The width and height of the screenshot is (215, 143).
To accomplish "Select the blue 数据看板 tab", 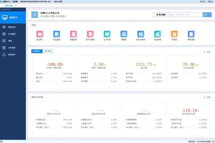I will 37,51.
